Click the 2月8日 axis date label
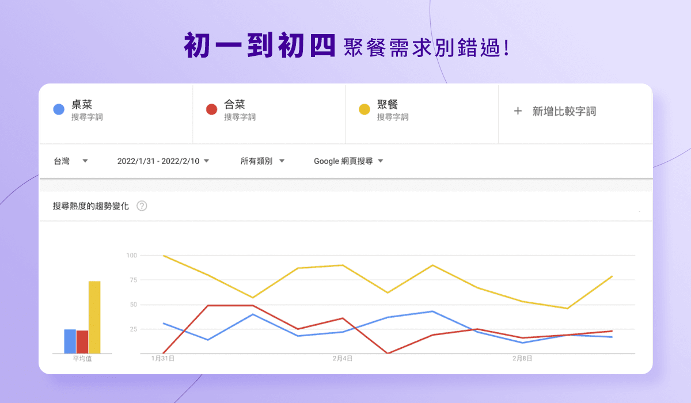Image resolution: width=691 pixels, height=403 pixels. tap(523, 358)
